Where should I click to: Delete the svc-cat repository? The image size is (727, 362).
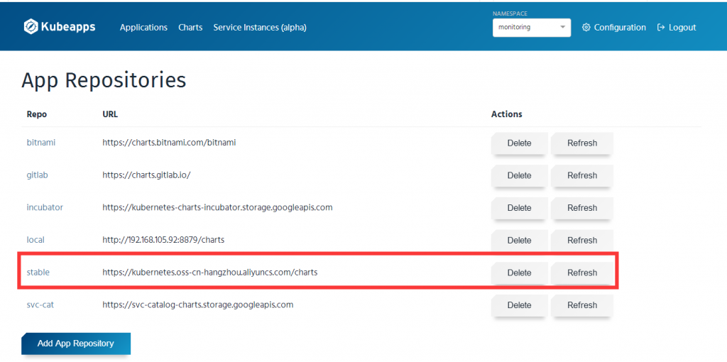click(x=519, y=305)
